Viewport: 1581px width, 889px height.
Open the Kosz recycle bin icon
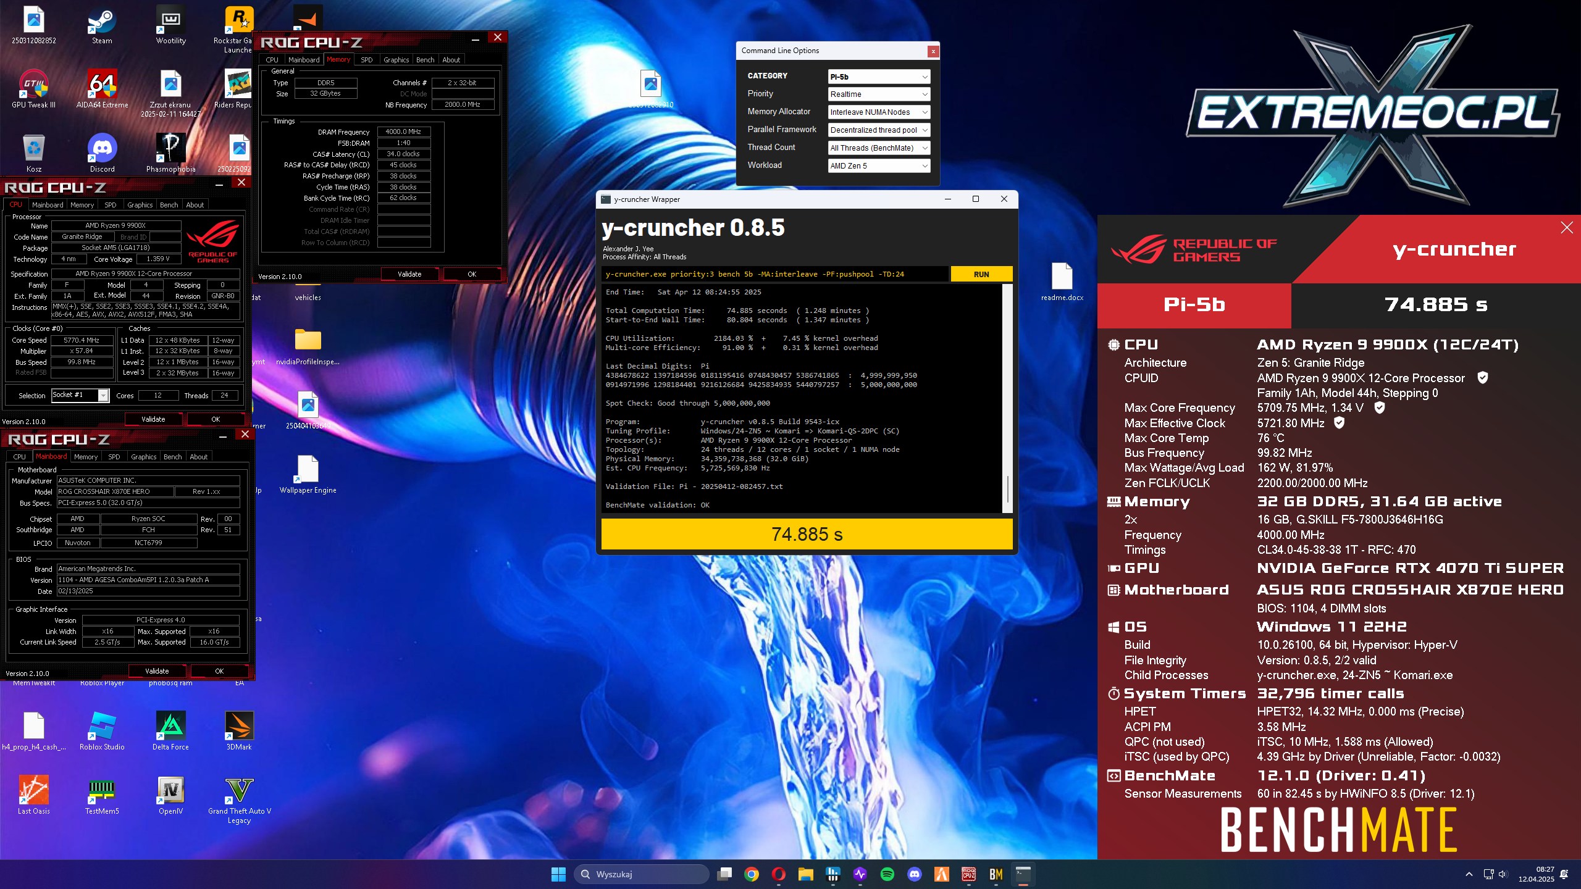34,154
